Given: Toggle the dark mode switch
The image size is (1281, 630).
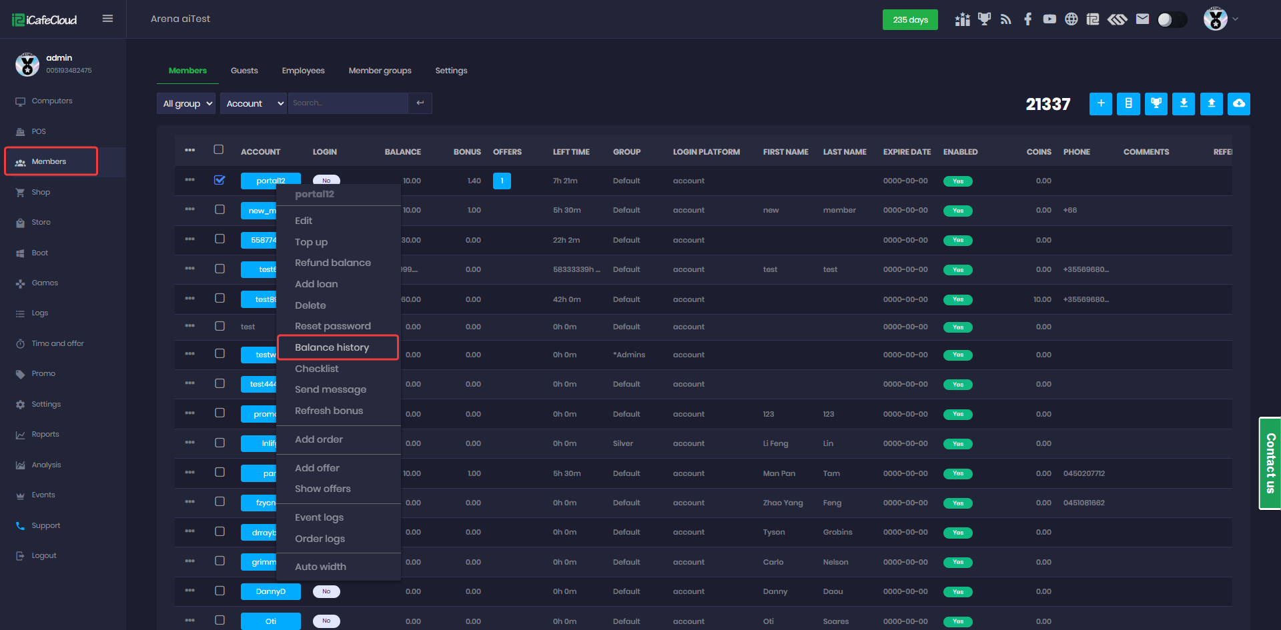Looking at the screenshot, I should click(1172, 19).
